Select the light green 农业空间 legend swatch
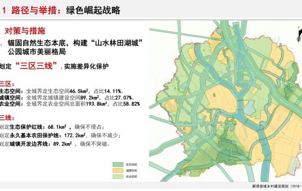This screenshot has height=191, width=302. coord(118,176)
